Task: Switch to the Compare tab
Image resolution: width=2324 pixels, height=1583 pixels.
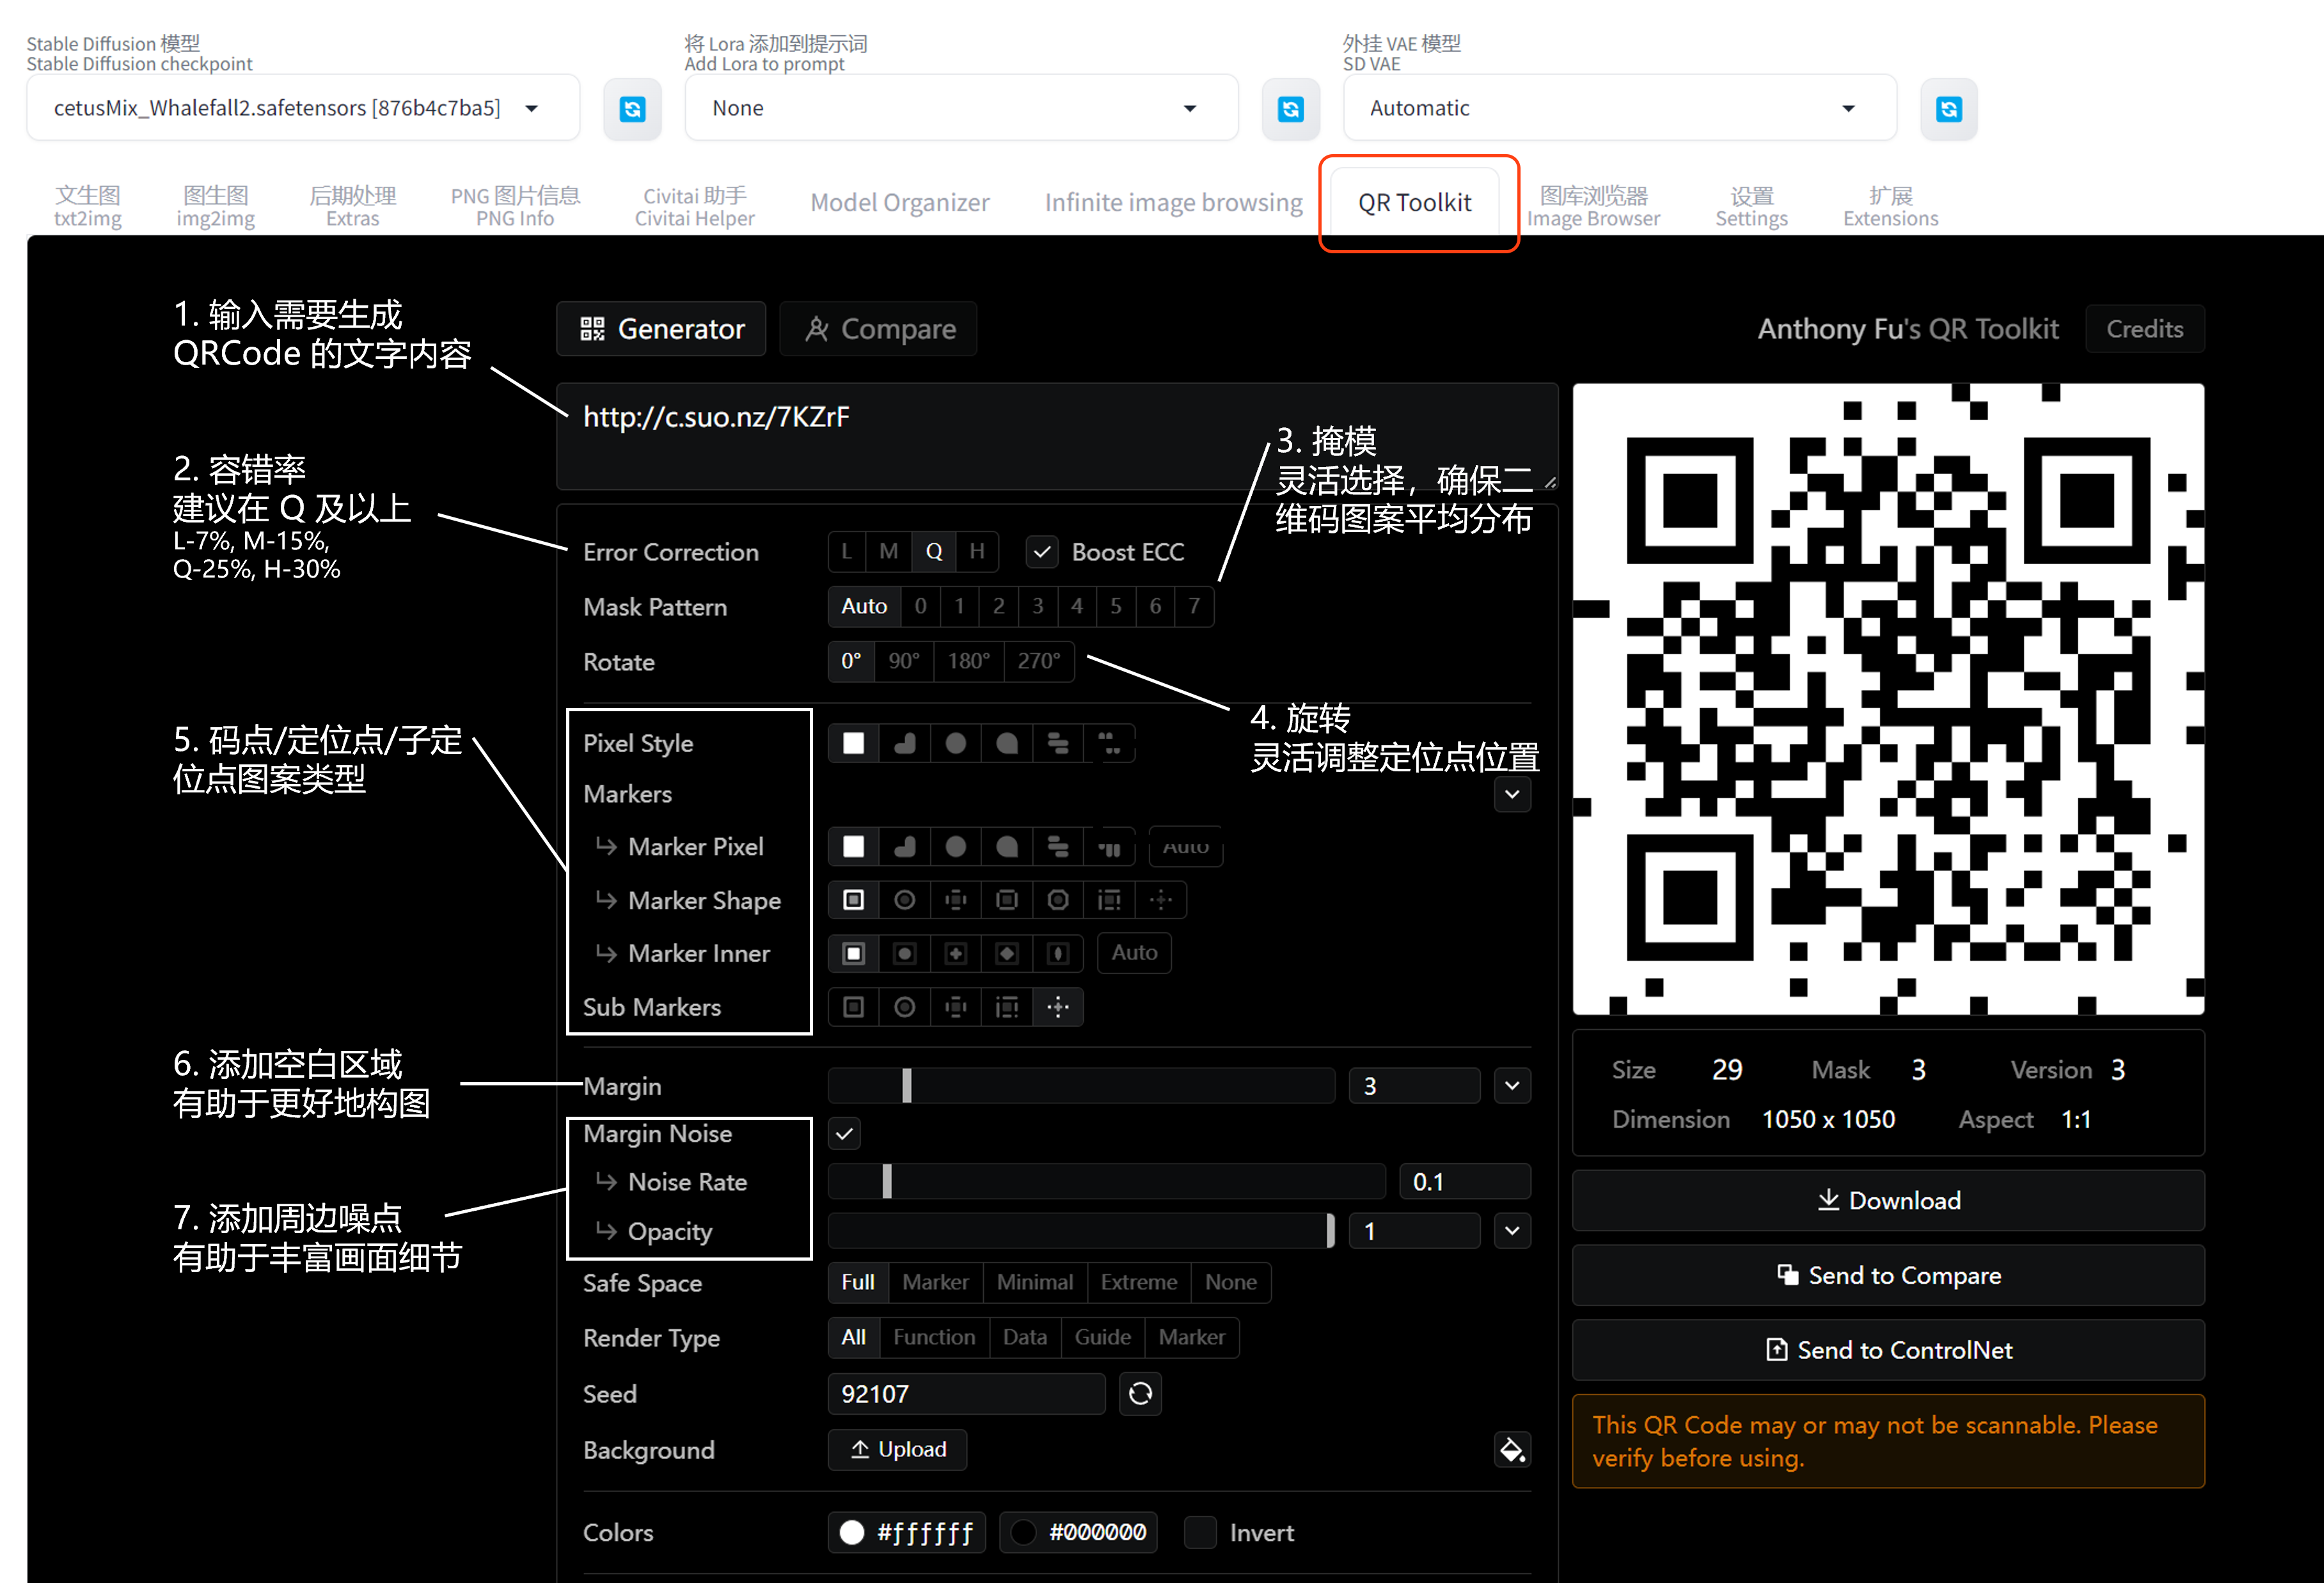Action: [x=878, y=329]
